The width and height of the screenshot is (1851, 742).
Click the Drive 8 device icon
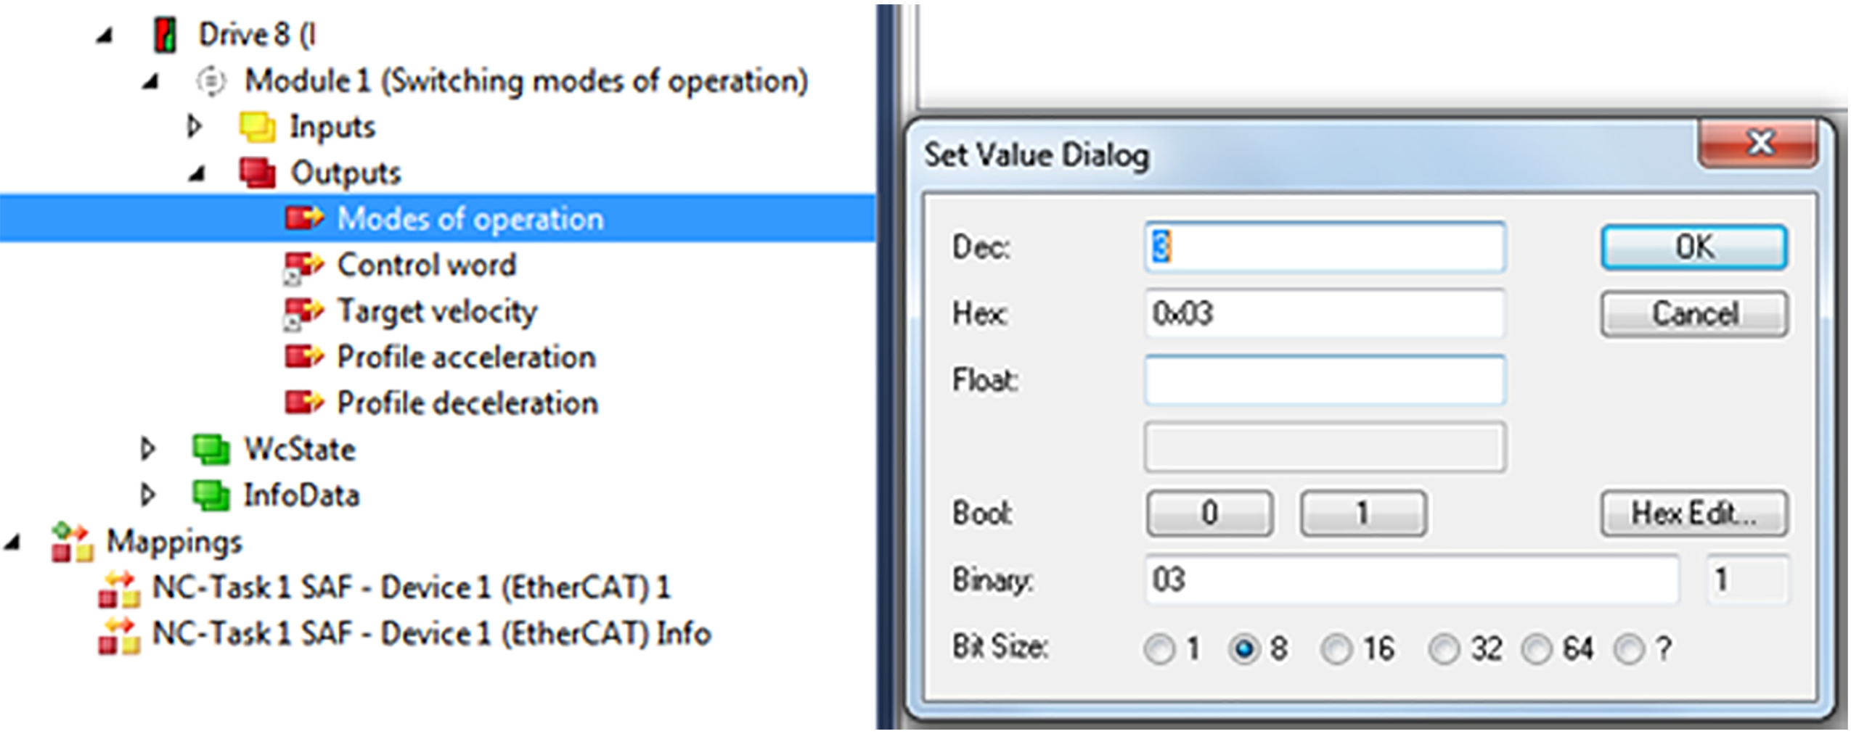166,35
